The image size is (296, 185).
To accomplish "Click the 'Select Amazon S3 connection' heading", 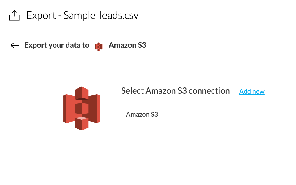I will 175,91.
